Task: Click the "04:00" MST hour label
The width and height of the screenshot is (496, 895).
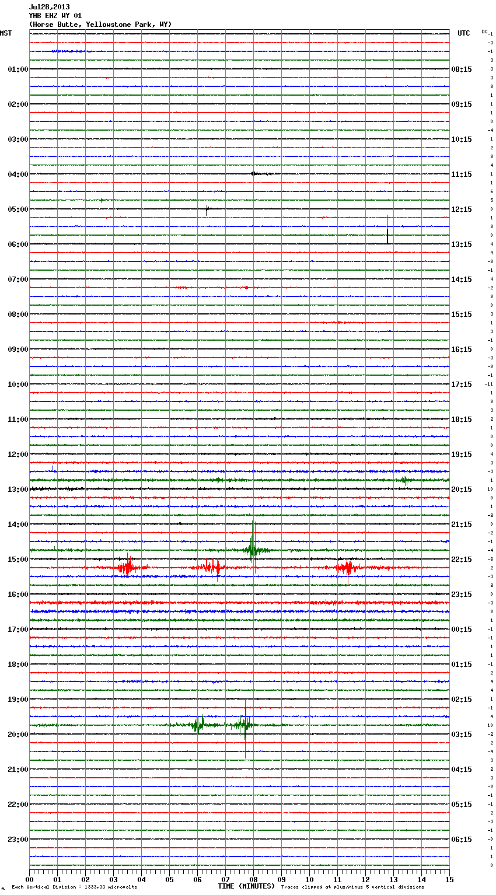Action: (18, 174)
